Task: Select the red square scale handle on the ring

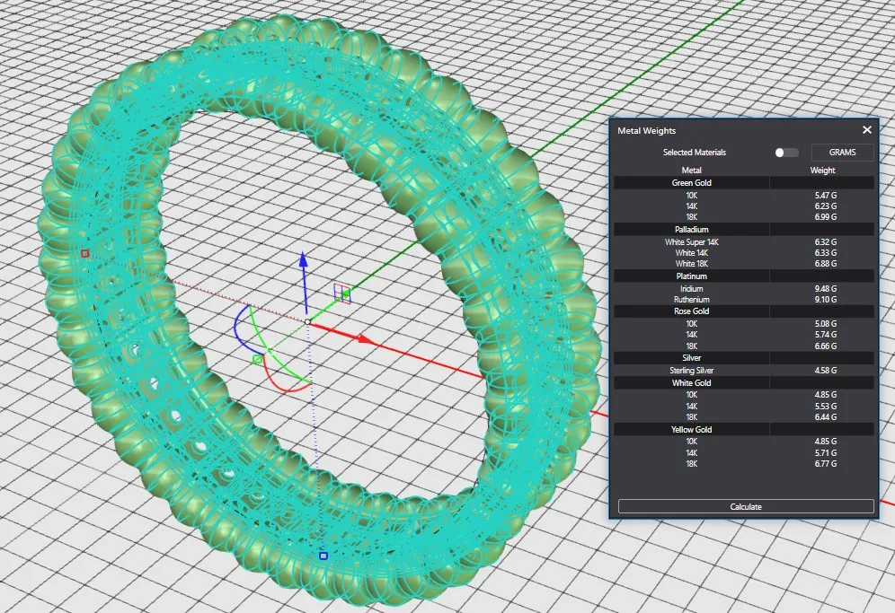Action: click(85, 253)
